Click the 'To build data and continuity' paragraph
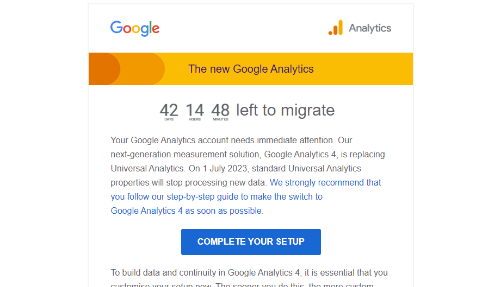This screenshot has height=287, width=482. tap(249, 272)
